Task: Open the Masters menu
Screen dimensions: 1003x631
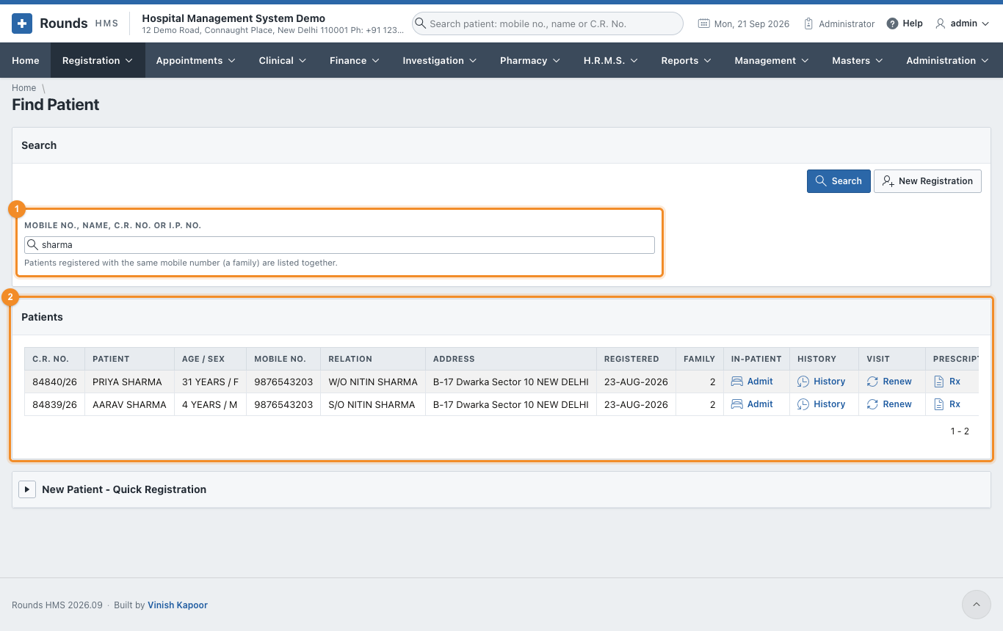Action: pyautogui.click(x=858, y=60)
